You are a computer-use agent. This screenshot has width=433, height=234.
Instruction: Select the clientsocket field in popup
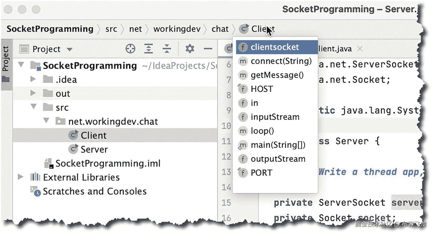coord(277,47)
